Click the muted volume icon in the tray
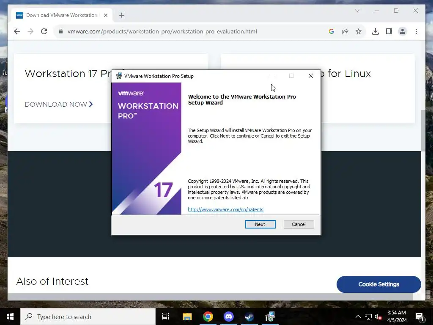433x325 pixels. [x=378, y=317]
